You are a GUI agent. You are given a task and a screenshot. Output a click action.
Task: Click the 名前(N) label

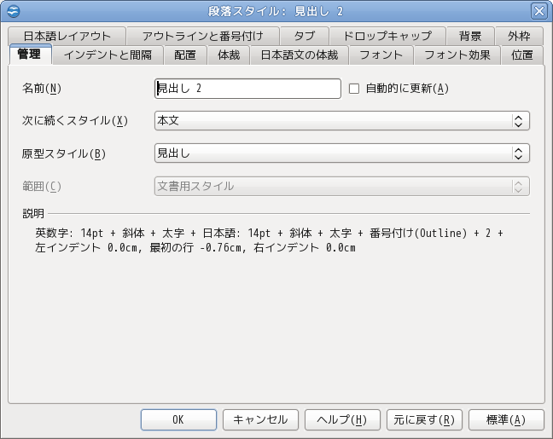click(42, 89)
